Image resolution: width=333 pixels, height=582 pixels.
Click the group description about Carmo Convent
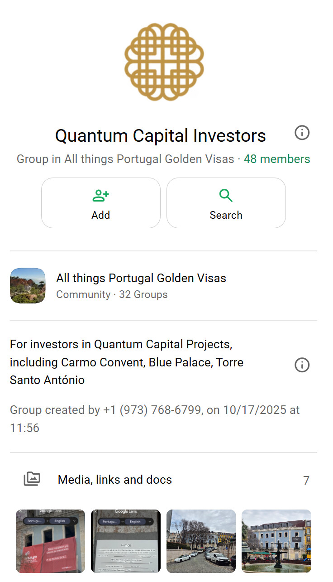coord(126,362)
